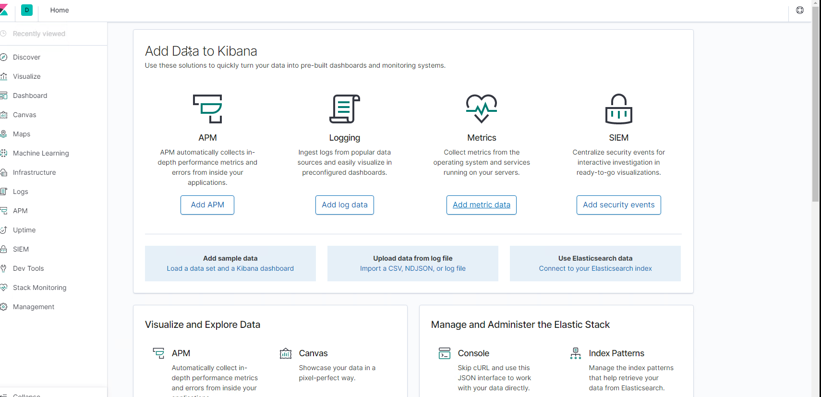Import a CSV, NDJSON, or log file
Image resolution: width=821 pixels, height=397 pixels.
[x=413, y=268]
